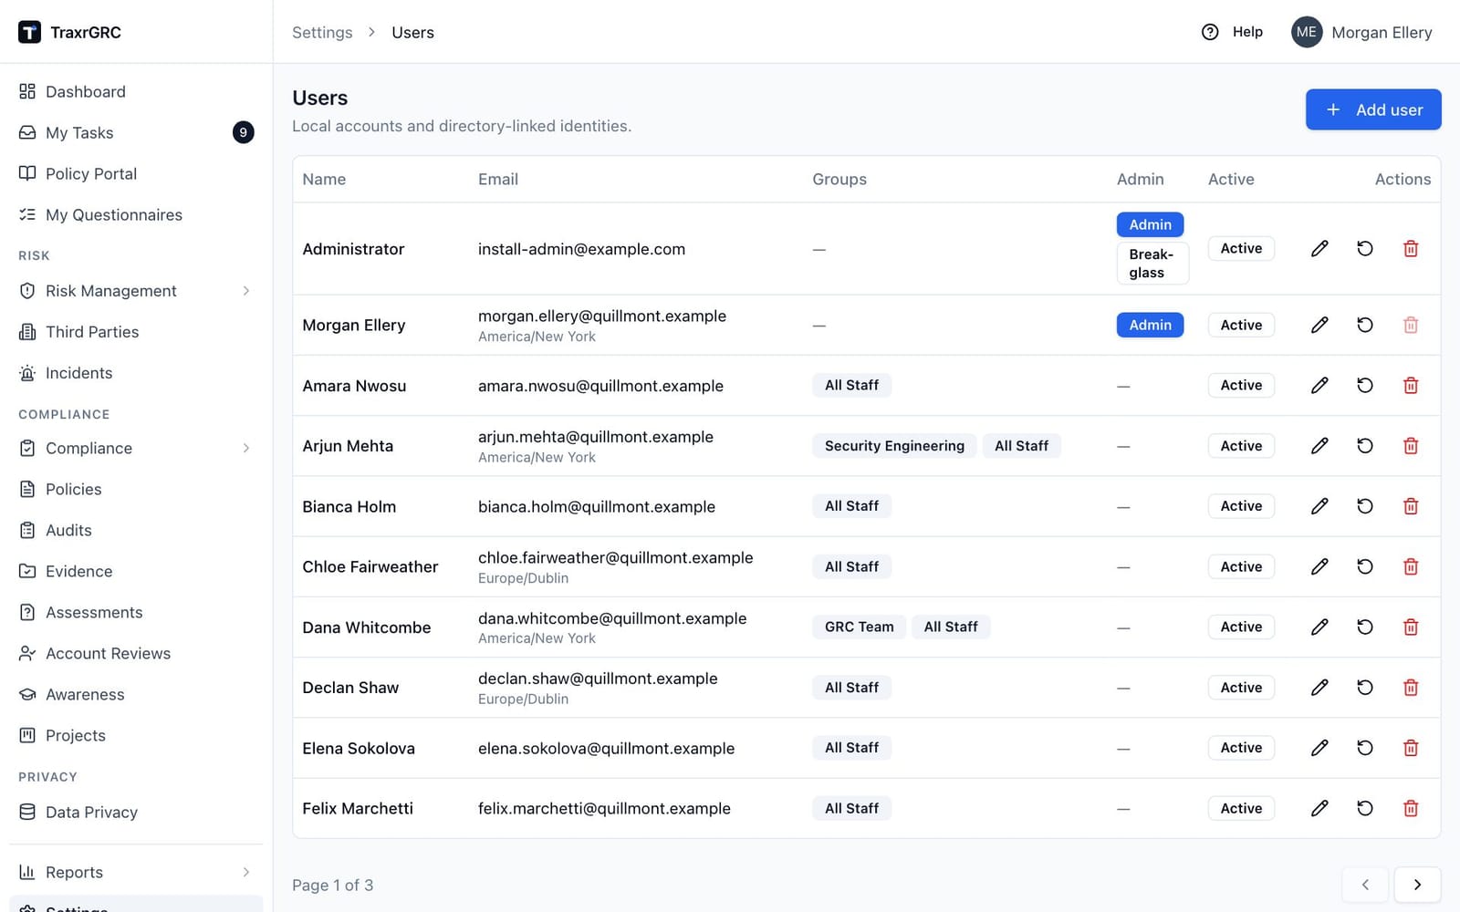Click GRC Team group tag
This screenshot has width=1460, height=912.
coord(859,627)
